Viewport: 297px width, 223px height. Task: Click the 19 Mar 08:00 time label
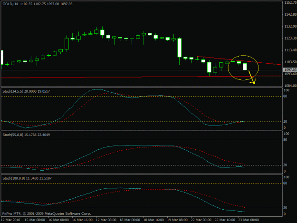pyautogui.click(x=177, y=220)
